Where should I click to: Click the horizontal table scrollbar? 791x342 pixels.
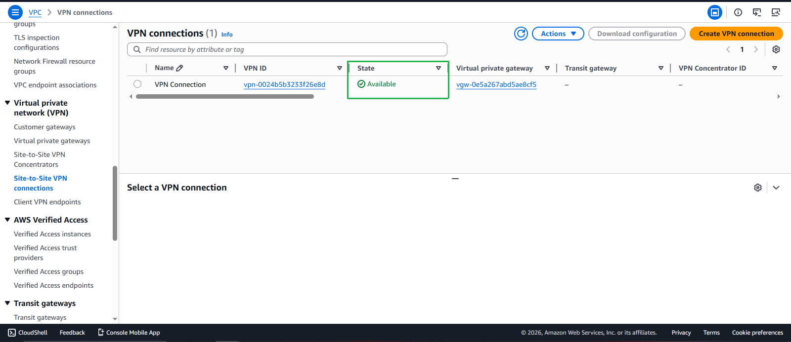225,97
